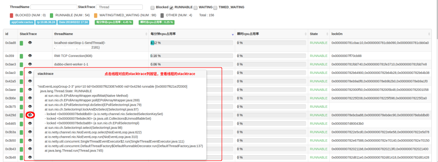The width and height of the screenshot is (438, 162).
Task: Select thread name localhost-startStop-1-SendThread
Action: [x=80, y=43]
